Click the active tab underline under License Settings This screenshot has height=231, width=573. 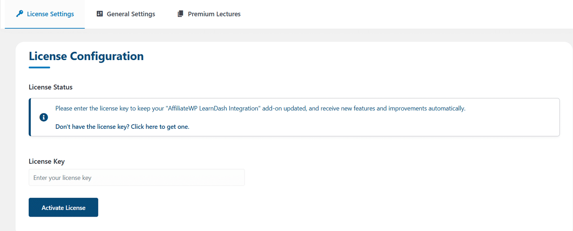[45, 28]
